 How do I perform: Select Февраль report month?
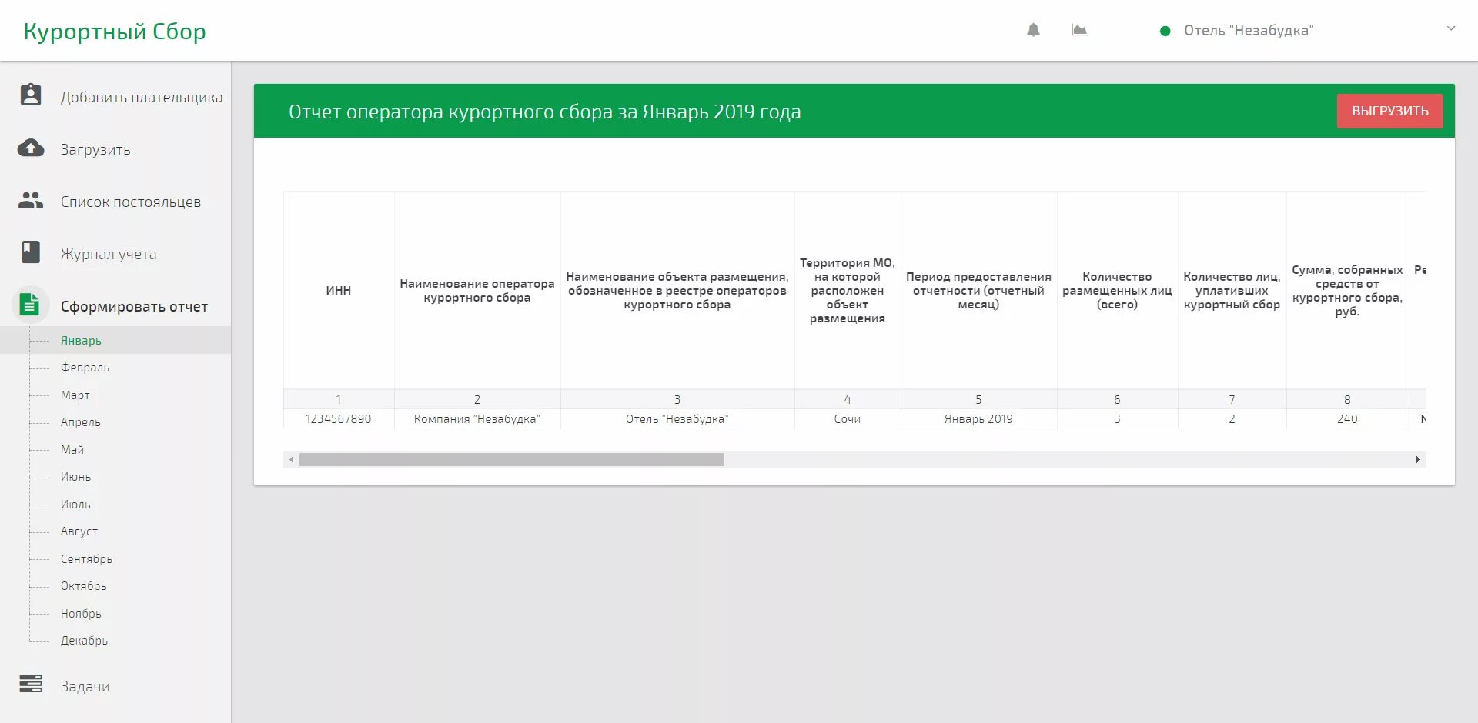click(x=85, y=368)
